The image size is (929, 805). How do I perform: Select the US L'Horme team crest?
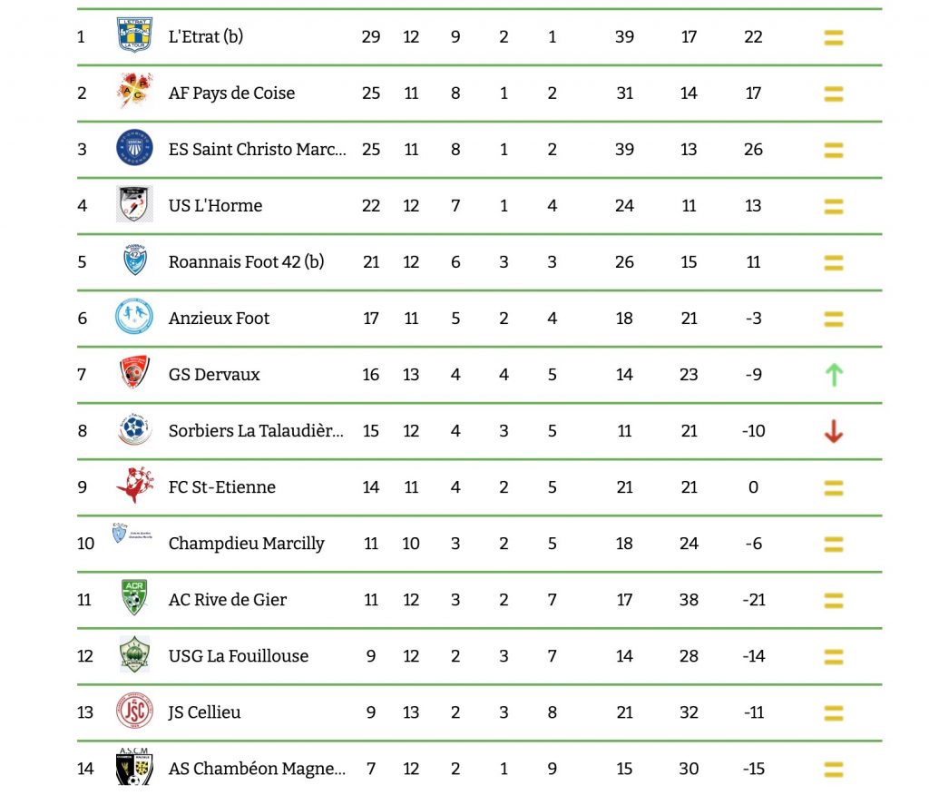[134, 203]
